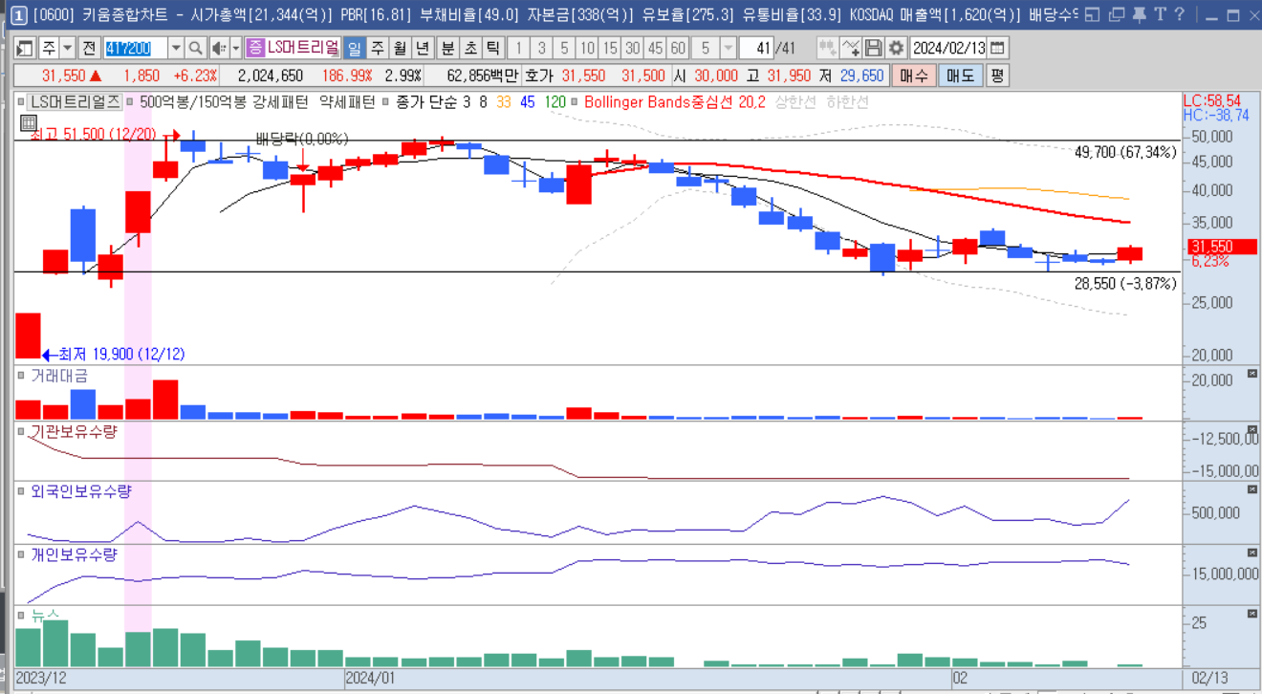Screen dimensions: 1262x694
Task: Click the LS머트리얼 stock name field
Action: click(303, 48)
